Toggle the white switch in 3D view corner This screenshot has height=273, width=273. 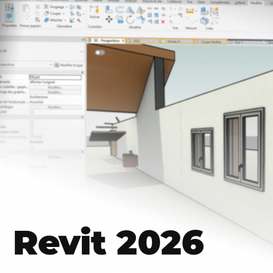tap(100, 53)
